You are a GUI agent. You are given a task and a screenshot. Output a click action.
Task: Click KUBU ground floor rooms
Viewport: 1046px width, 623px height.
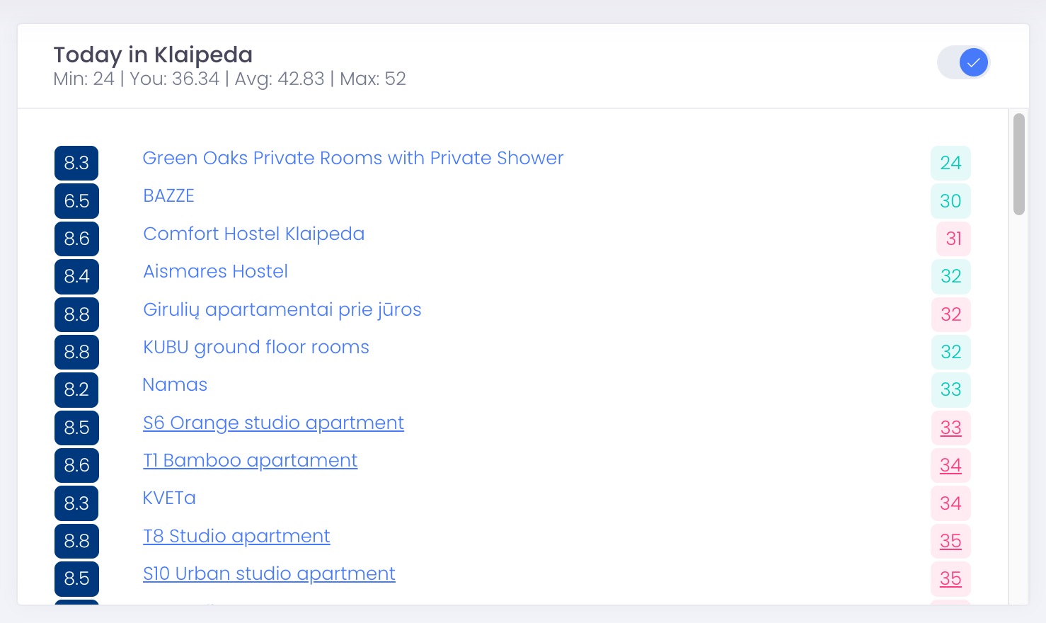tap(255, 347)
